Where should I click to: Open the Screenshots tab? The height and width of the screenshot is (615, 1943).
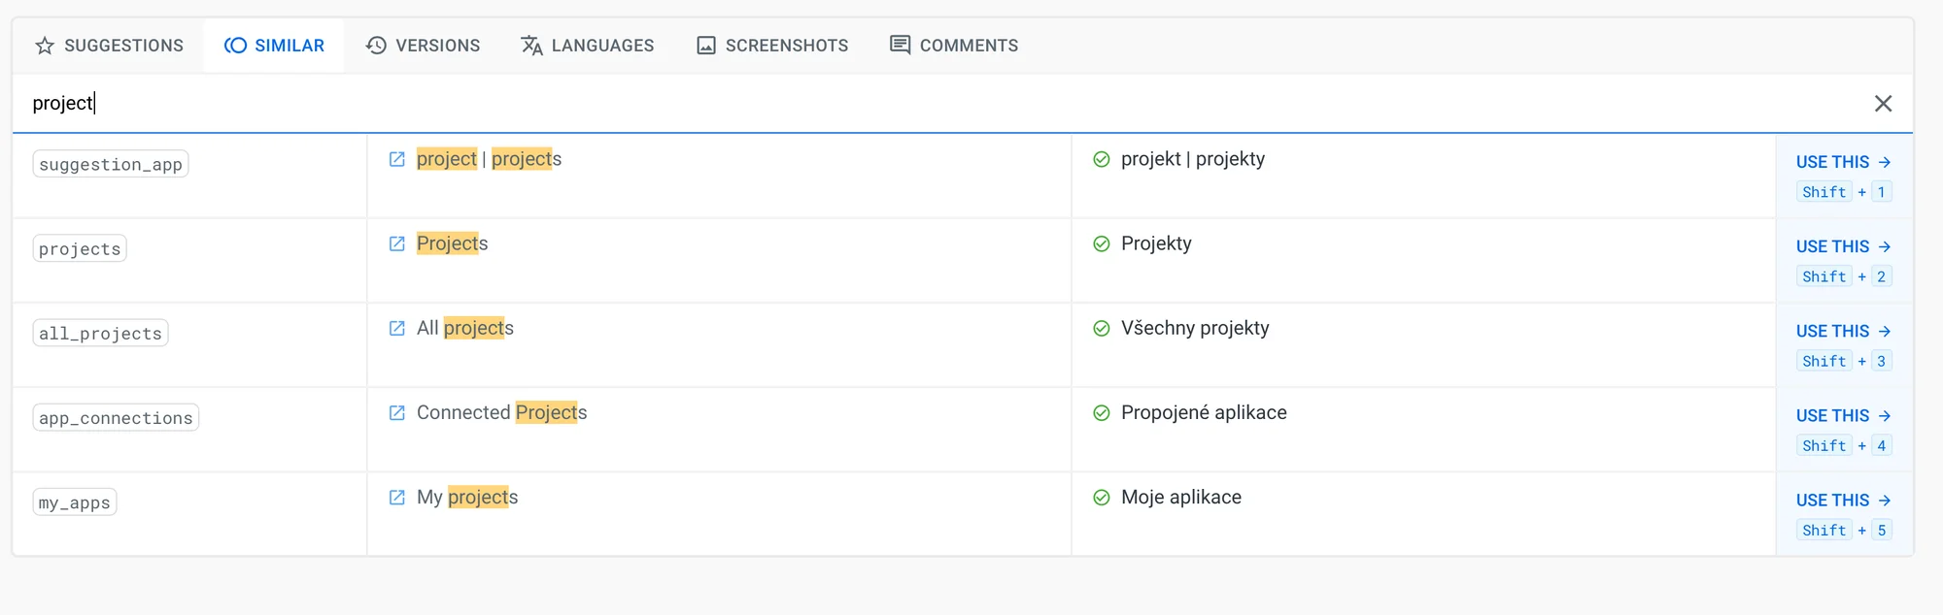[772, 46]
